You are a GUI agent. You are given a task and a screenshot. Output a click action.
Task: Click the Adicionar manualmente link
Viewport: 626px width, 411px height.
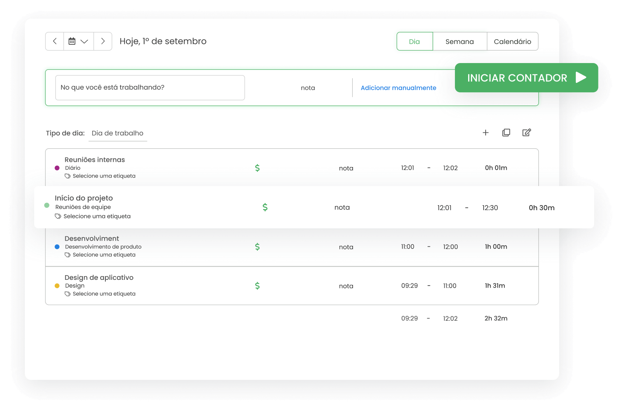[398, 88]
